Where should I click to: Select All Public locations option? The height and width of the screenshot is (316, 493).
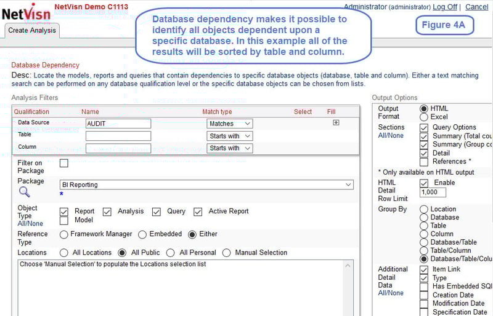[x=122, y=253]
